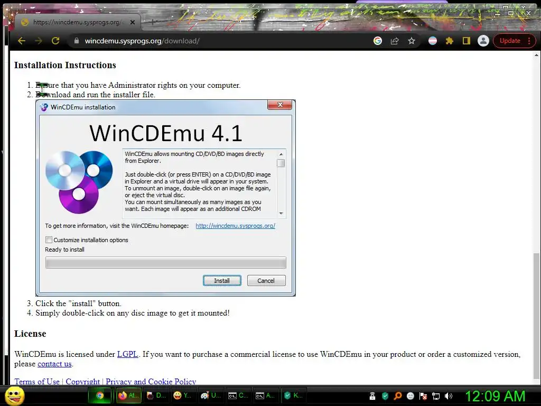Screen dimensions: 541x406
Task: Select the wincdemu.sysprogs.org browser tab
Action: [x=78, y=22]
